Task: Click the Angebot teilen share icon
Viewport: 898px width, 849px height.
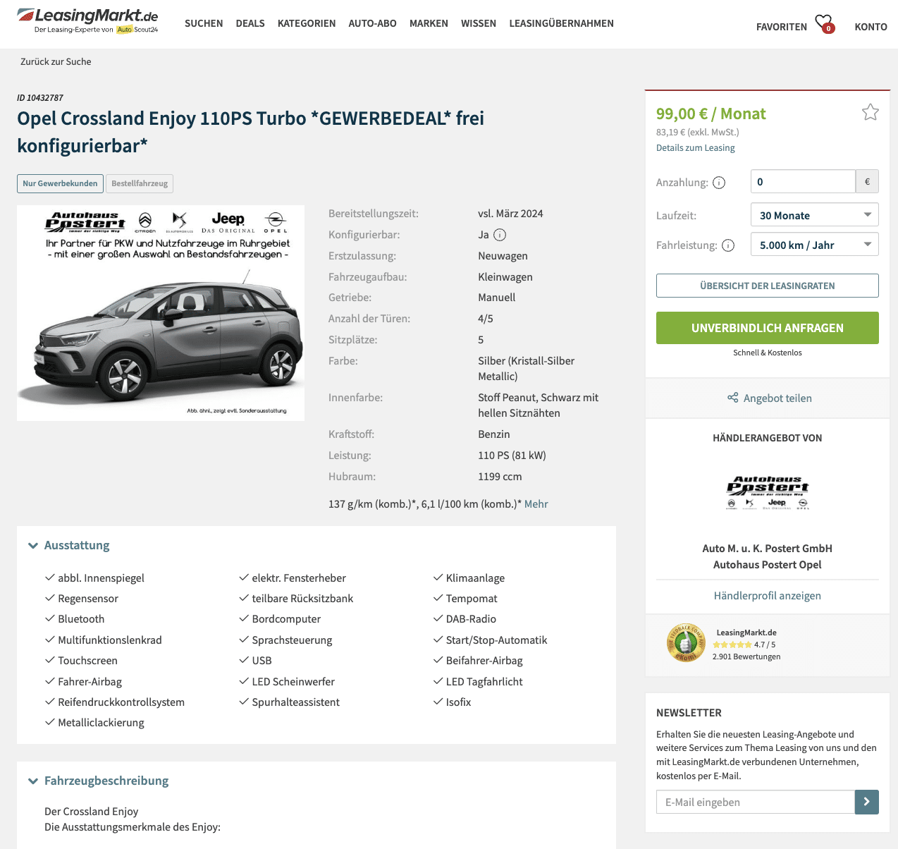Action: click(x=733, y=398)
